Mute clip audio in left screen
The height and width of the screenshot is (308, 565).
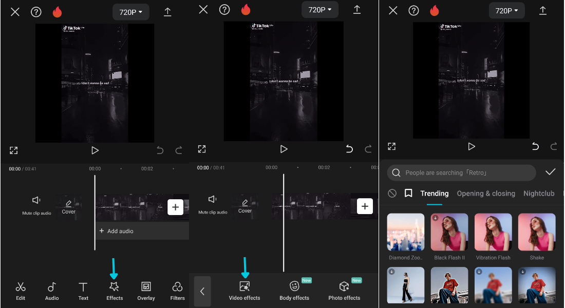click(x=36, y=206)
